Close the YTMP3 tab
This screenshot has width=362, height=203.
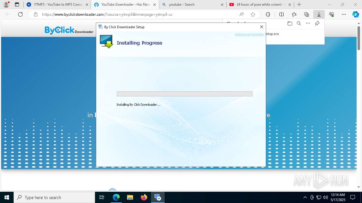pyautogui.click(x=87, y=5)
